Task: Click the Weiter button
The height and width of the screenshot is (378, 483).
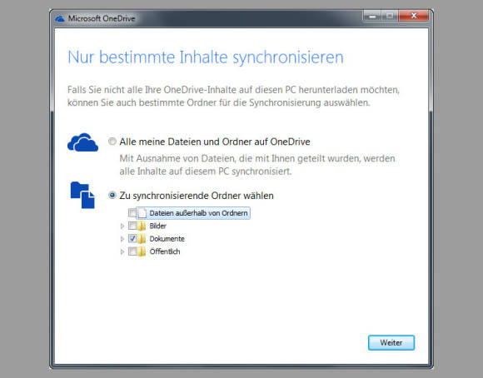Action: [391, 342]
